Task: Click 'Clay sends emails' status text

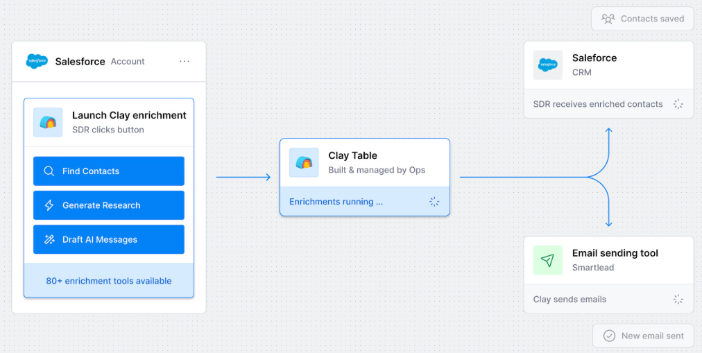Action: tap(570, 300)
